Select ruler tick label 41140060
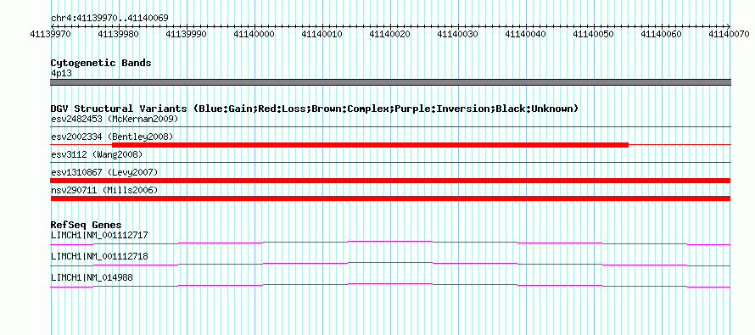This screenshot has height=335, width=755. point(661,34)
